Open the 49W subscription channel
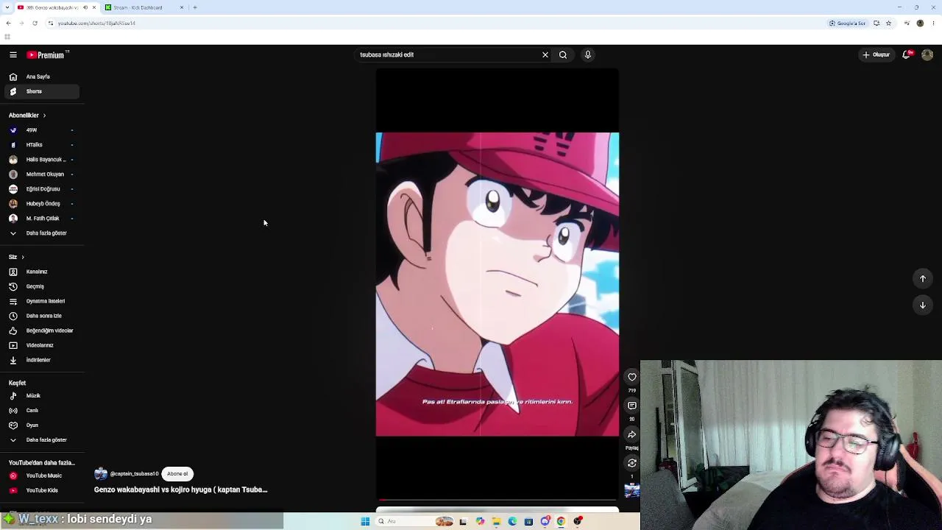Image resolution: width=942 pixels, height=530 pixels. click(x=43, y=130)
